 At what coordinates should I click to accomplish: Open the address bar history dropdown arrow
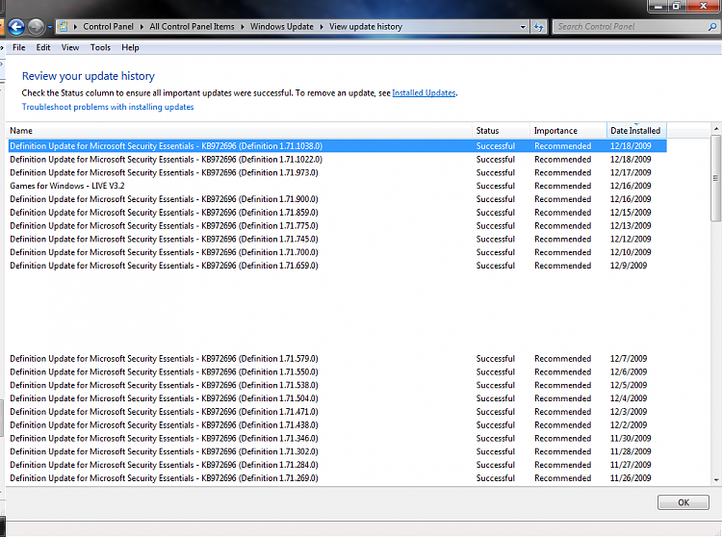pyautogui.click(x=523, y=27)
